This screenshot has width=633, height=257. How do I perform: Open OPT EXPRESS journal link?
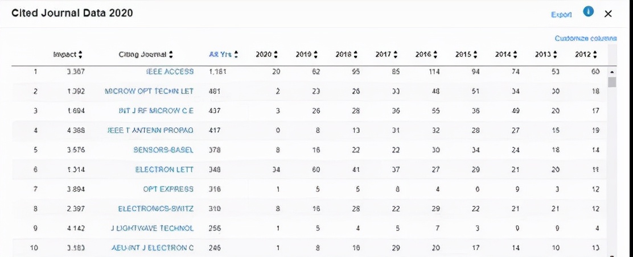click(168, 189)
